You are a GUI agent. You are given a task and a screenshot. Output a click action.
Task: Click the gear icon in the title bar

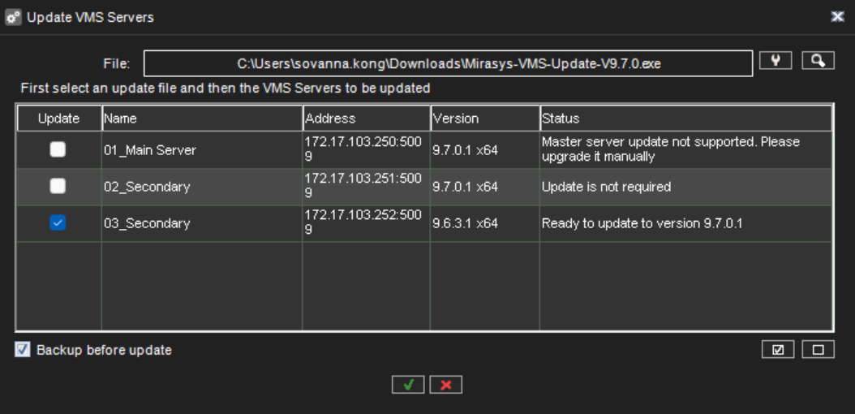13,16
